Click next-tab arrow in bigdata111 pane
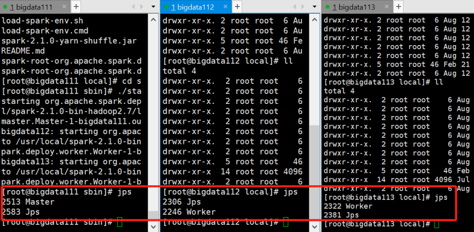The width and height of the screenshot is (474, 232). tap(143, 7)
